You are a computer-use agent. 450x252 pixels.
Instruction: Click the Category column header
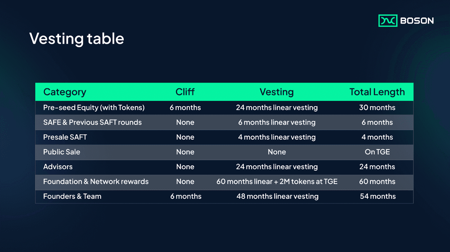tap(65, 92)
